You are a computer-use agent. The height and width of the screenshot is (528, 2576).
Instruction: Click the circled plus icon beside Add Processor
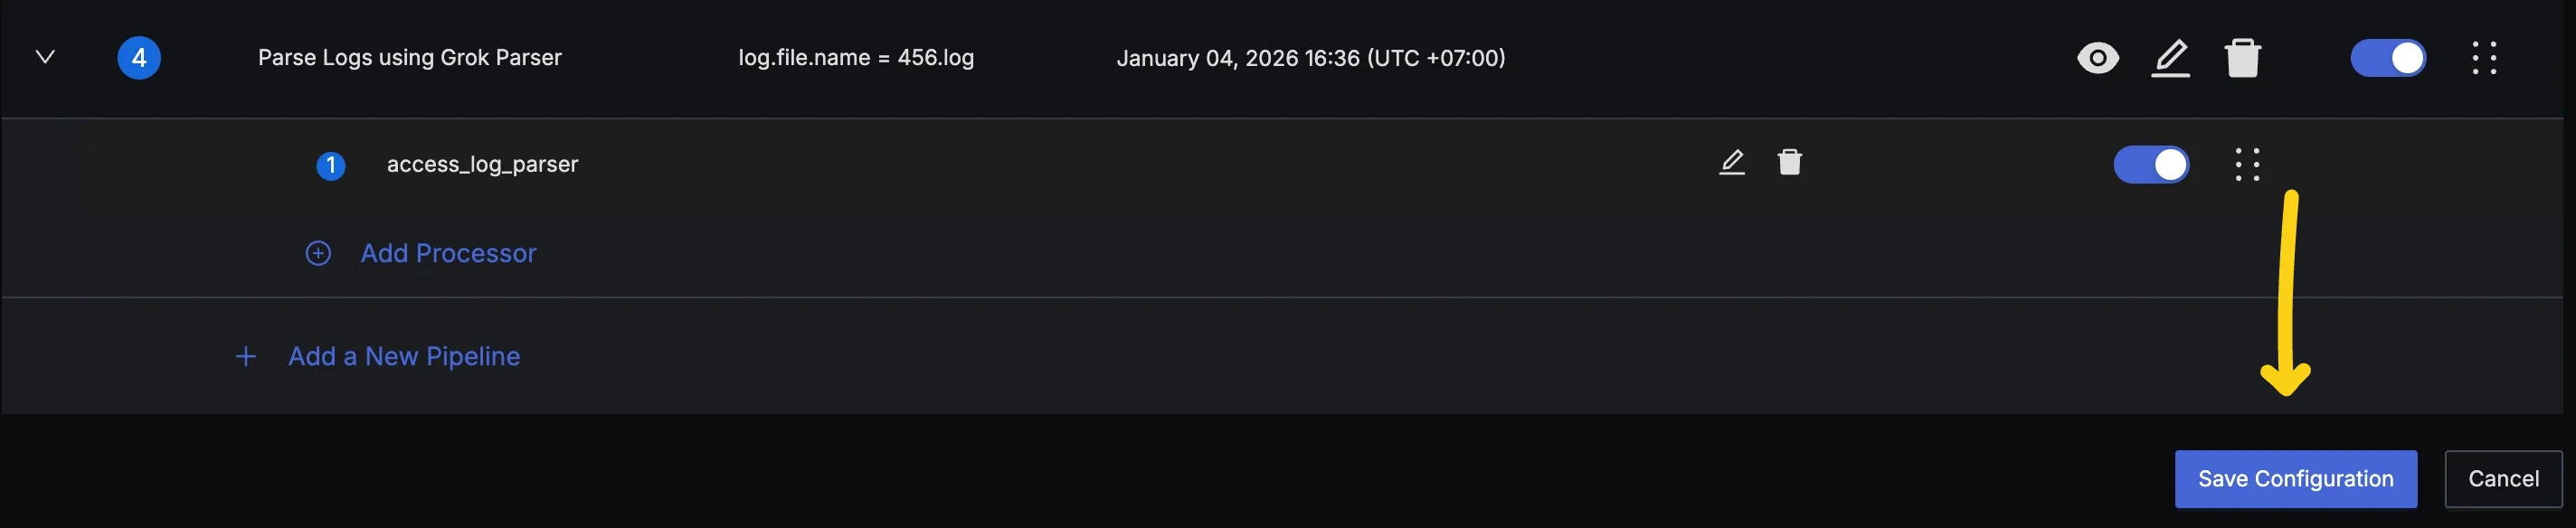(318, 253)
